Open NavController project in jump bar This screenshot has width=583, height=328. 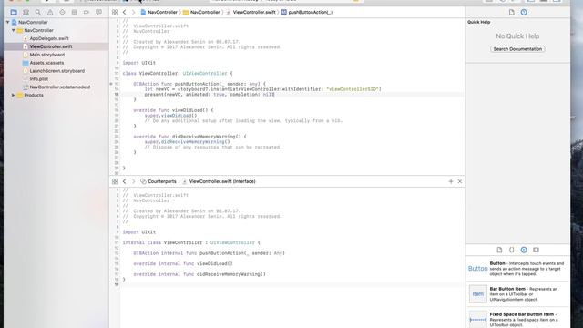tap(159, 12)
